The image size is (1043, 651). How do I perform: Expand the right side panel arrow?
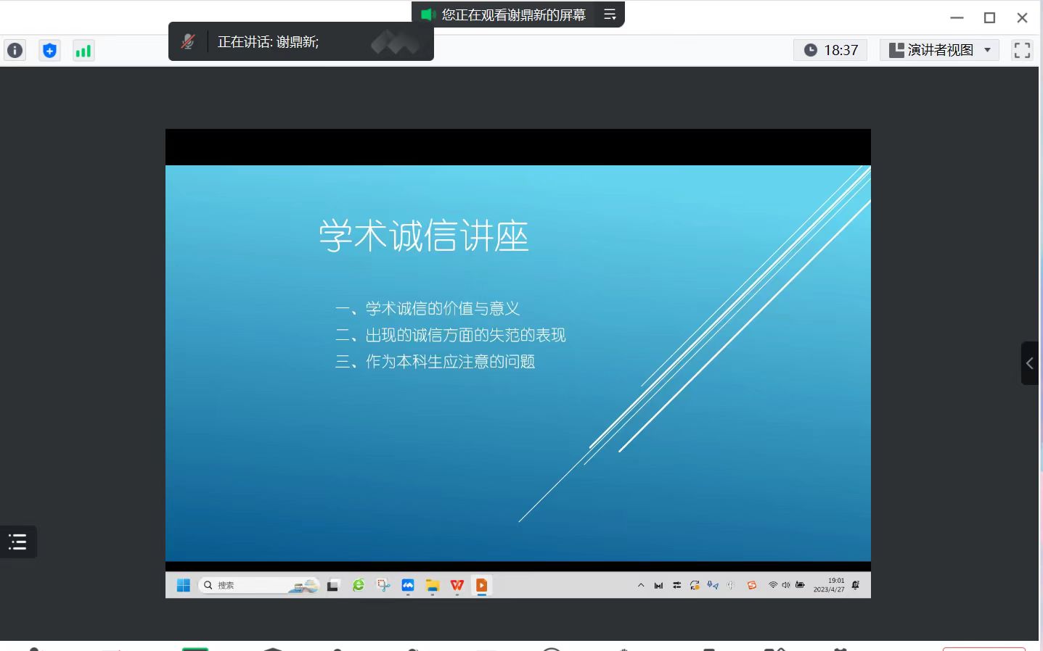pos(1029,363)
